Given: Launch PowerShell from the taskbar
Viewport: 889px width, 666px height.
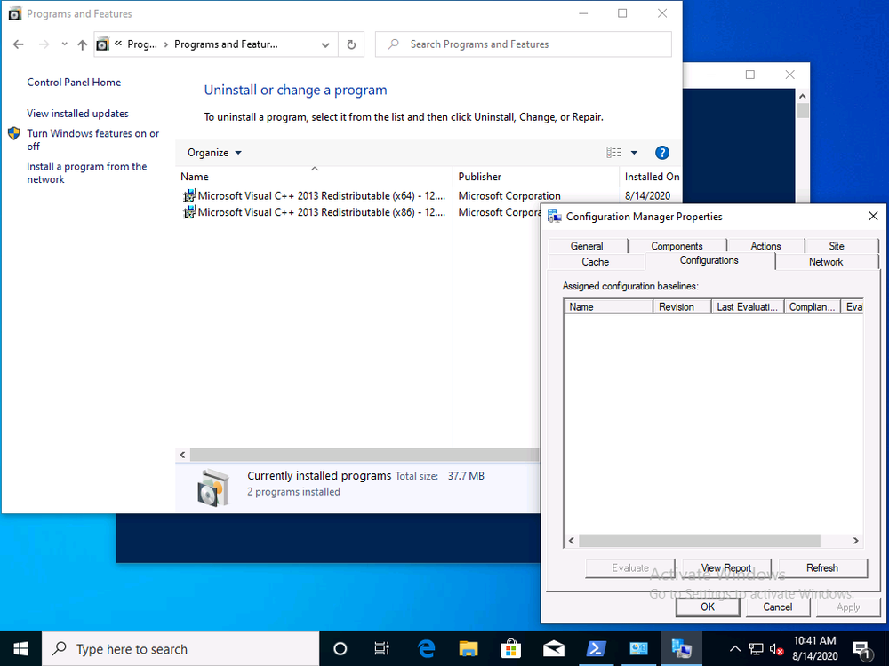Looking at the screenshot, I should coord(596,649).
